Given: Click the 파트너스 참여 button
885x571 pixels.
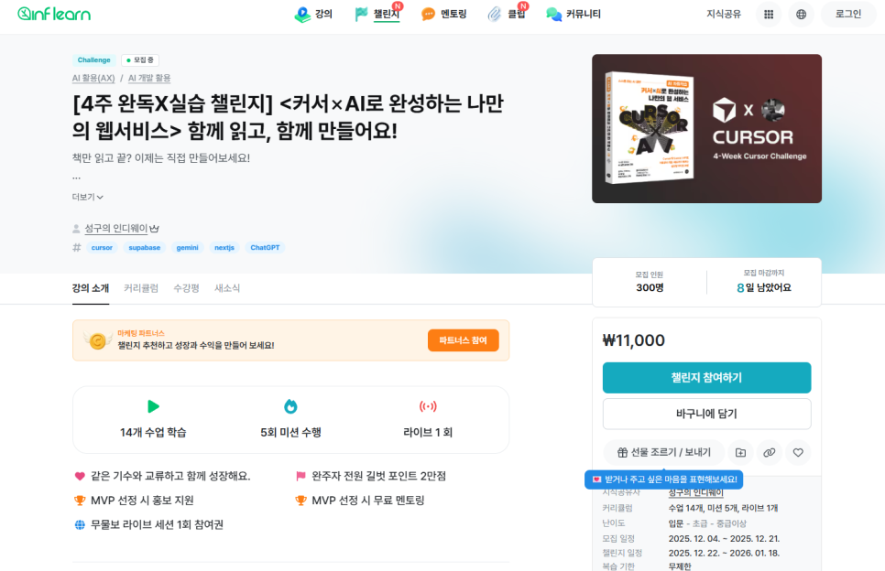Looking at the screenshot, I should 463,340.
